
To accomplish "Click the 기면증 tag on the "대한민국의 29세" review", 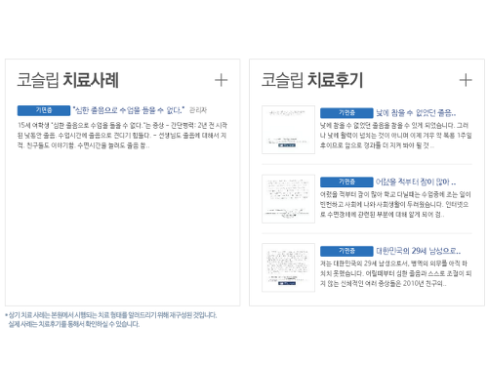I will coord(346,251).
